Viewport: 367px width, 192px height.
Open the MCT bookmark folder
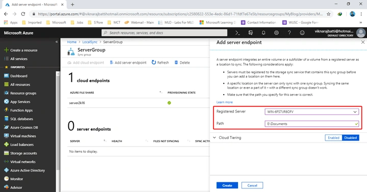click(114, 22)
